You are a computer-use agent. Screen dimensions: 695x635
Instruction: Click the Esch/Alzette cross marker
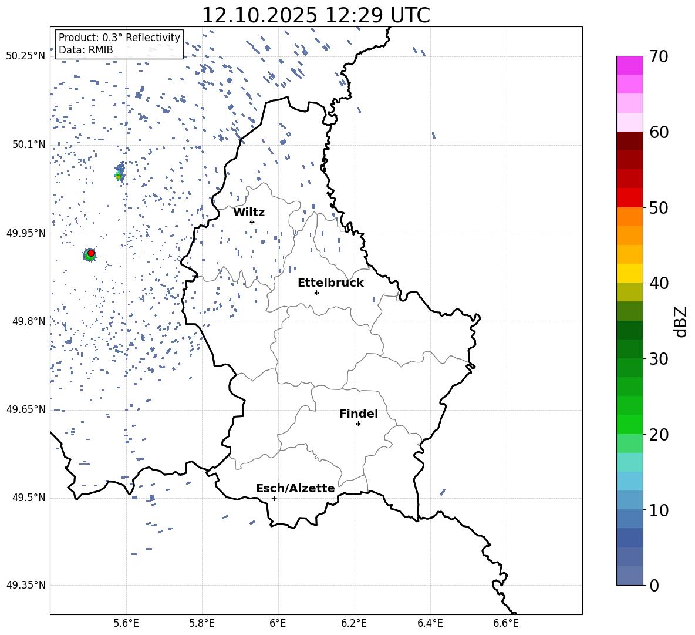[x=274, y=498]
